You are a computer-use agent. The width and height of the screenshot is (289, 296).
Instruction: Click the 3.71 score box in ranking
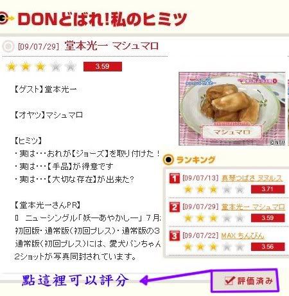(268, 189)
